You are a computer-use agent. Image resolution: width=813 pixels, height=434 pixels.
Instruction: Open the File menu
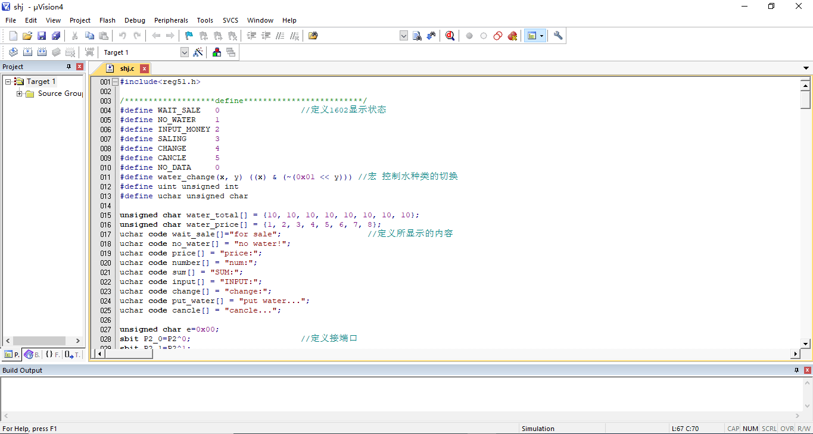click(x=11, y=20)
